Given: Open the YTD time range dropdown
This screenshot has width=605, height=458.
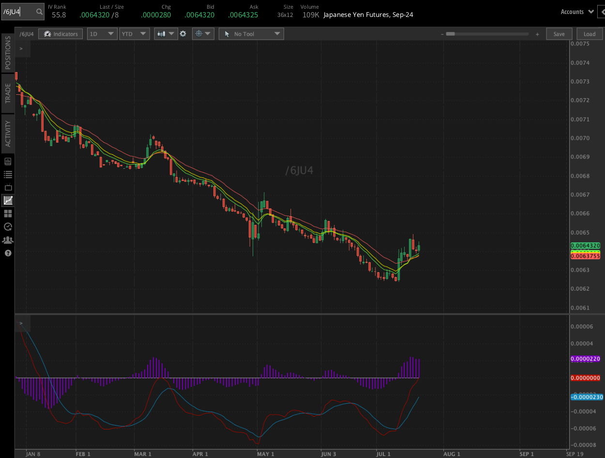Looking at the screenshot, I should (135, 34).
